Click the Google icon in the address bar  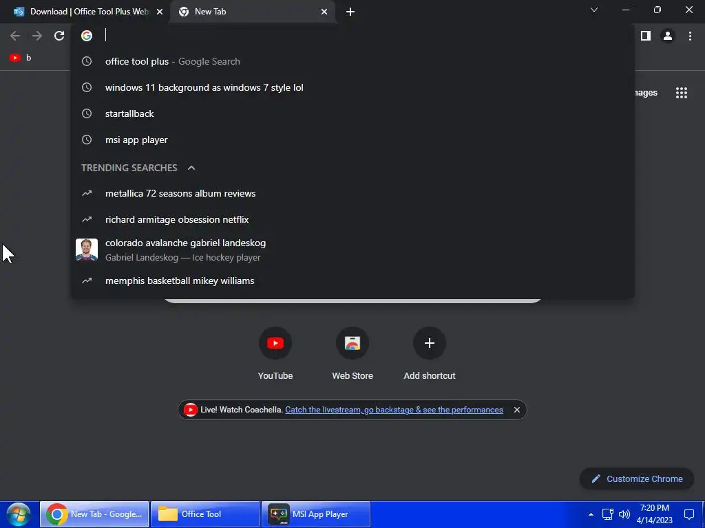coord(87,36)
